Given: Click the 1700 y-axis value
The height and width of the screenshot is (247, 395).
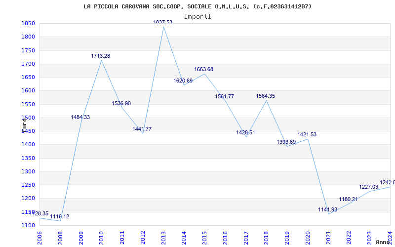Looking at the screenshot, I should pos(28,64).
